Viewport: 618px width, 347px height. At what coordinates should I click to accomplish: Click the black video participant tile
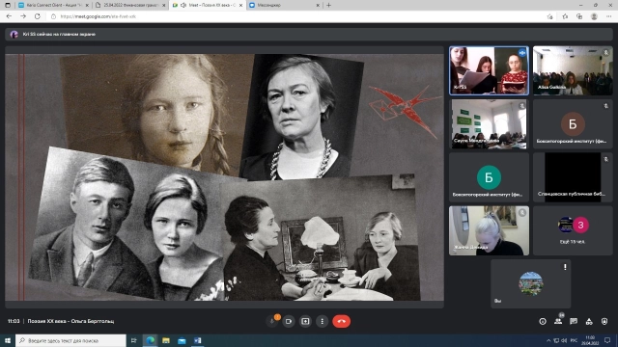click(573, 177)
